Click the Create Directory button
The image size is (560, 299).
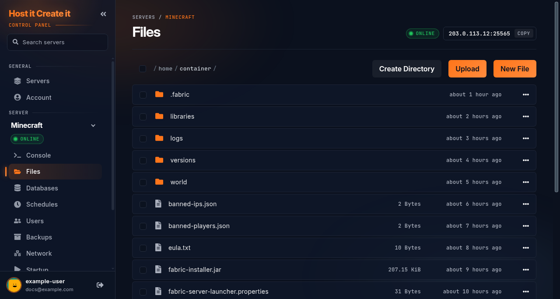pyautogui.click(x=407, y=69)
